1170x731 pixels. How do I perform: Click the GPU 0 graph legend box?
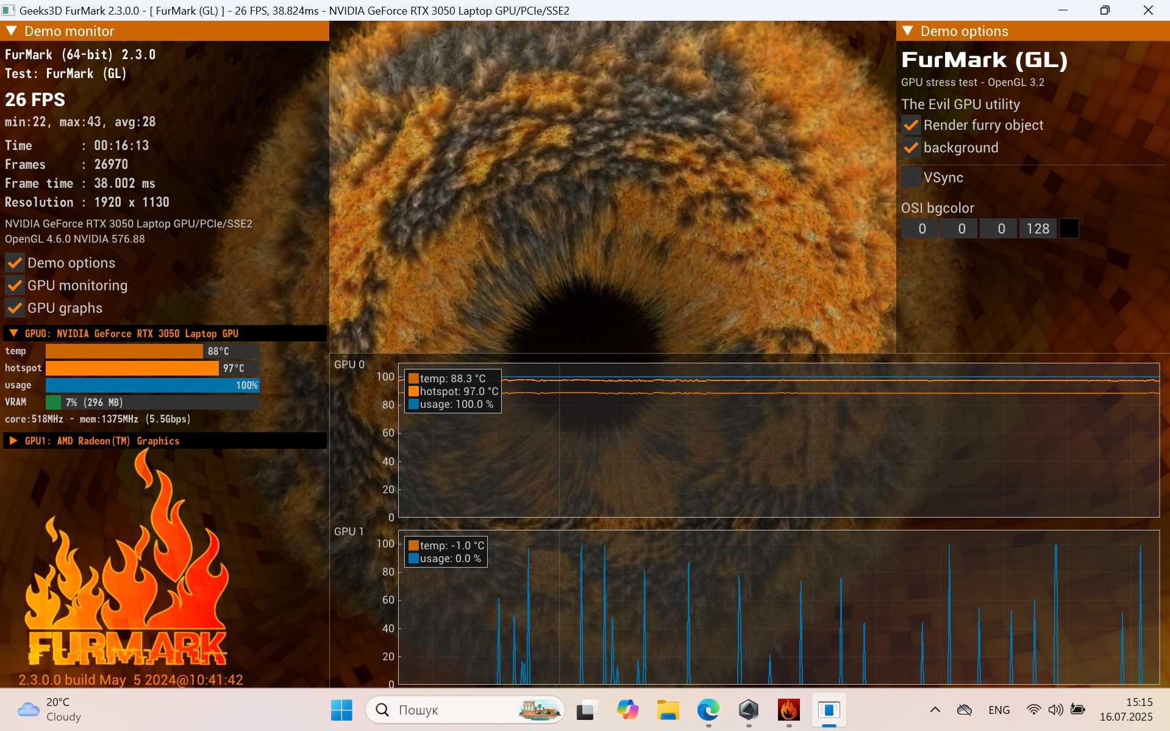point(453,391)
